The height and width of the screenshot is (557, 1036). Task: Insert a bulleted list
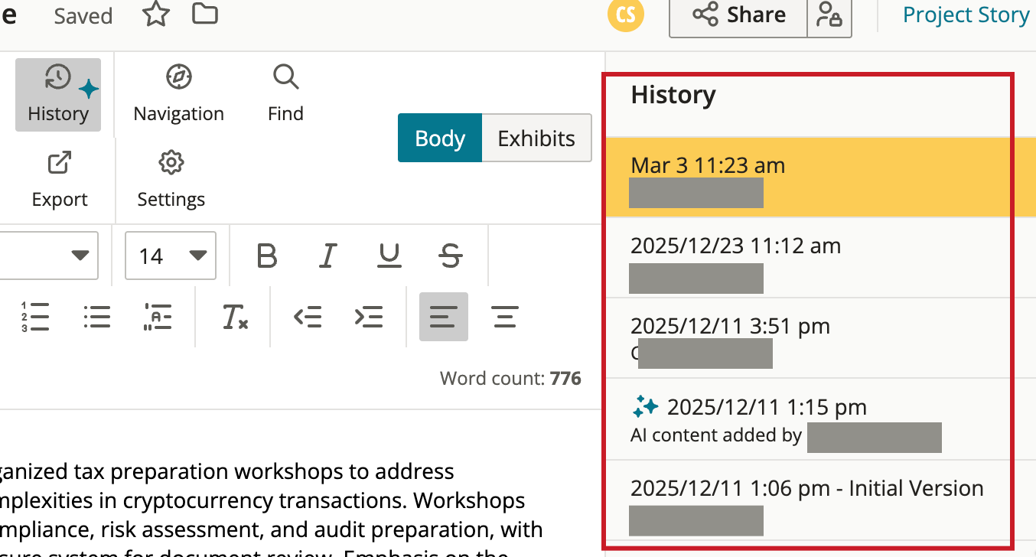pos(97,317)
